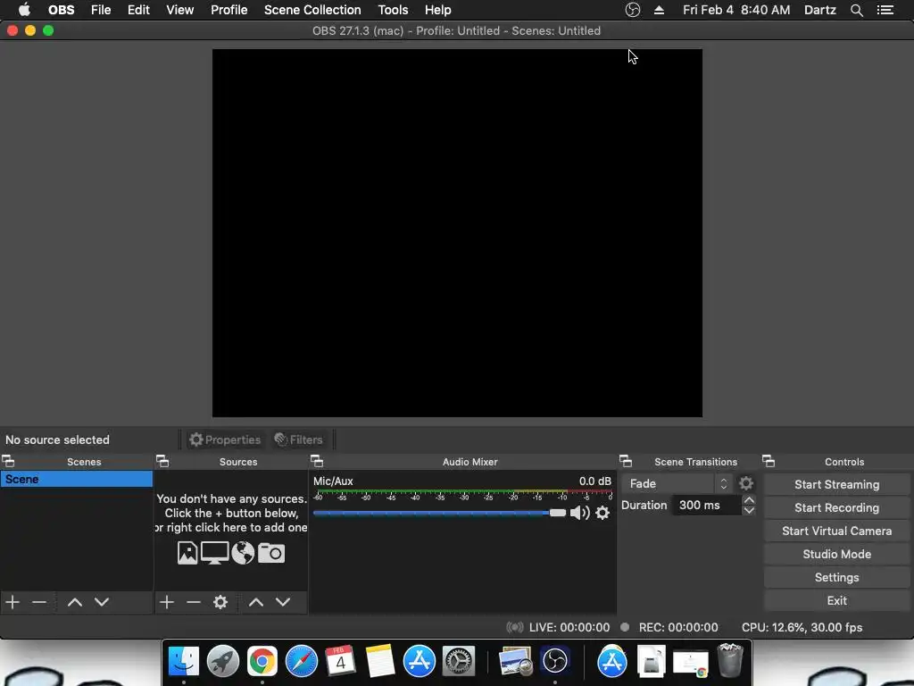This screenshot has height=686, width=914.
Task: Click the browser globe source icon
Action: [243, 552]
